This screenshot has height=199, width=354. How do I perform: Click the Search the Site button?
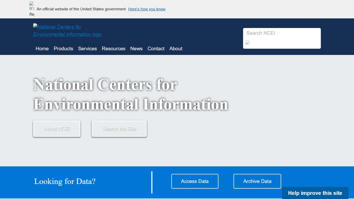tap(119, 129)
